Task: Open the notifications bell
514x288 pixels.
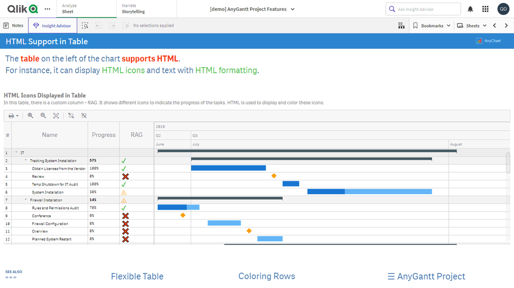Action: [470, 9]
